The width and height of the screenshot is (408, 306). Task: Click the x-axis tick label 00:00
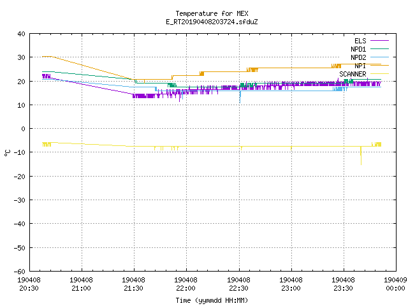click(395, 288)
